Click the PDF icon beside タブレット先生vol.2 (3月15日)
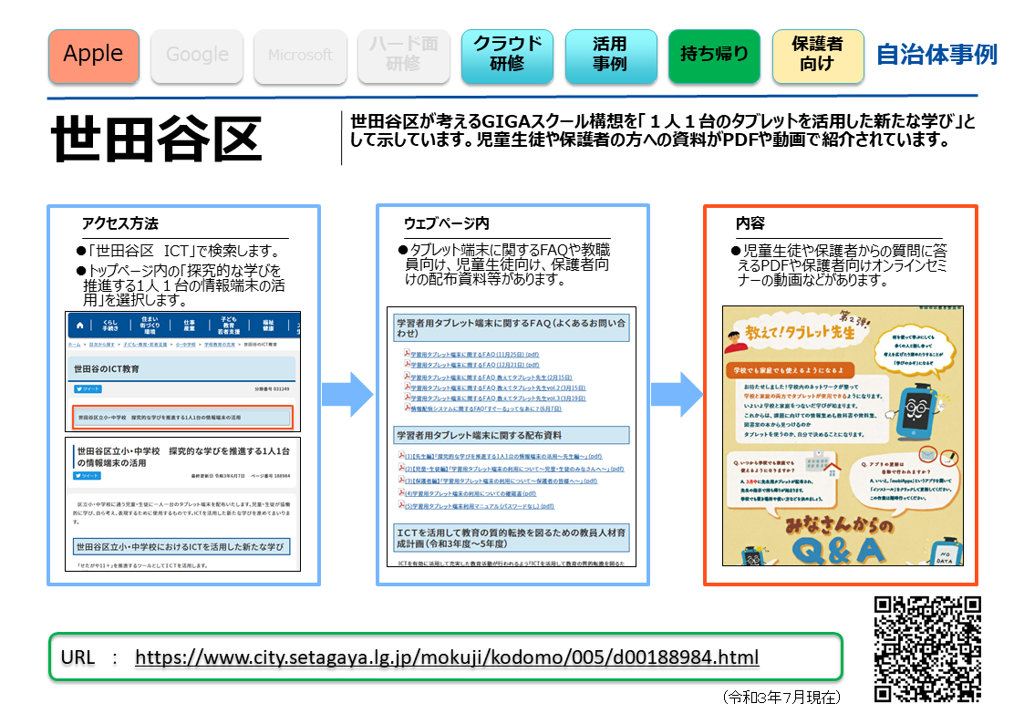Screen dimensions: 1024x724 (x=406, y=387)
